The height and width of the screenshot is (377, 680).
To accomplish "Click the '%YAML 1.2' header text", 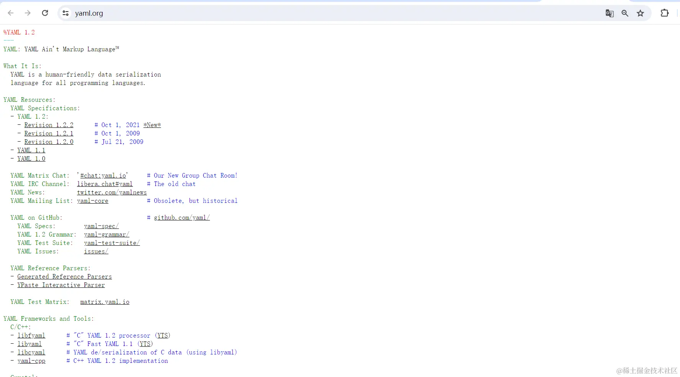I will [x=19, y=33].
